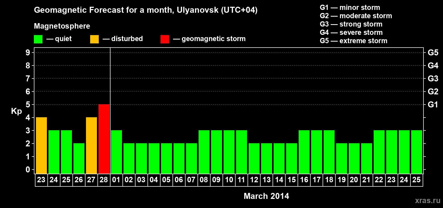
Task: Click date label 02 on the x-axis
Action: tap(129, 180)
